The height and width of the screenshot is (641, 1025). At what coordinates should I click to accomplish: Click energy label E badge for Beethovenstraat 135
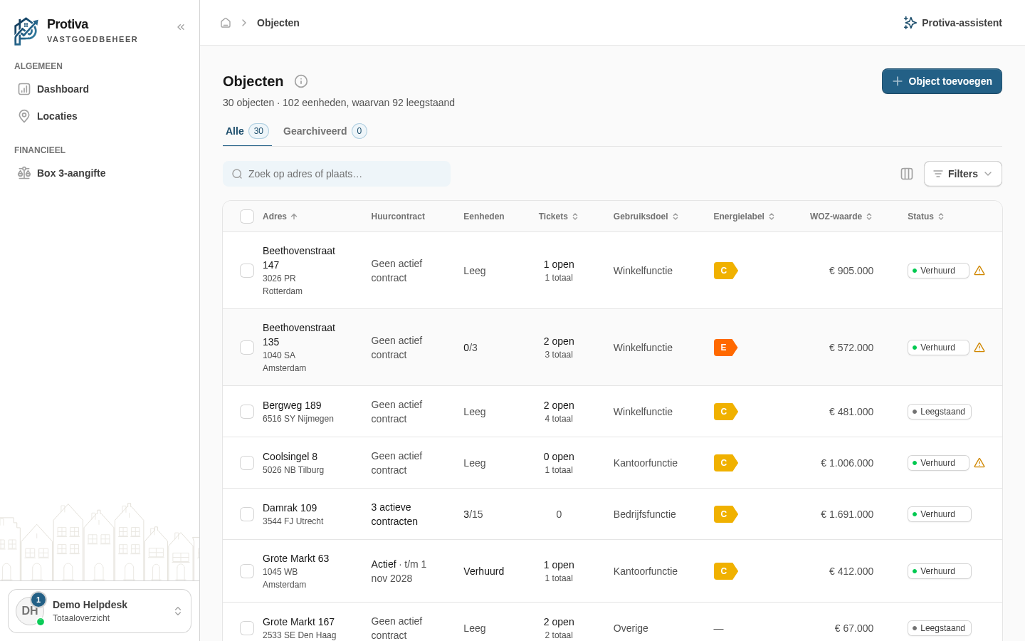pos(725,348)
